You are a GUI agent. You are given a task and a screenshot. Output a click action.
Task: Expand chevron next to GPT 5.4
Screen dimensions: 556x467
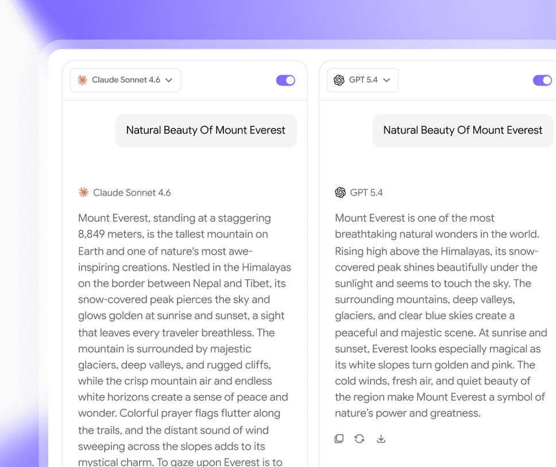(x=387, y=80)
